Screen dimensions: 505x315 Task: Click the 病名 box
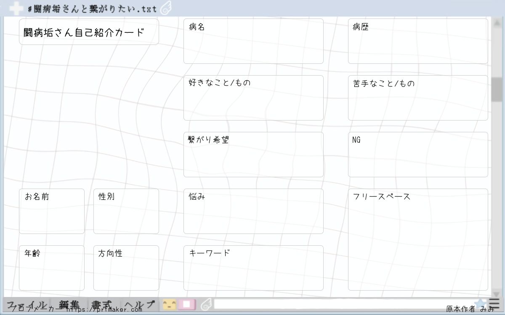[253, 41]
